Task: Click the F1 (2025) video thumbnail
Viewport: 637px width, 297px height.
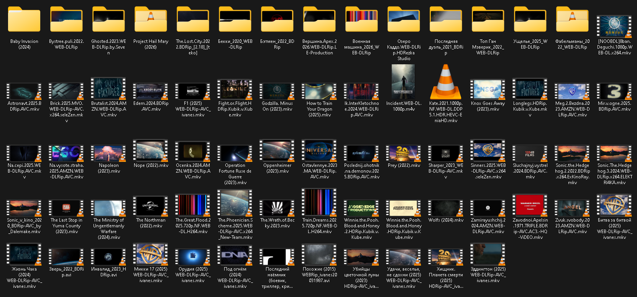Action: tap(193, 91)
